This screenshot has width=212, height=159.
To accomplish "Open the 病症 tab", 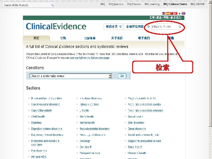I will click(37, 38).
